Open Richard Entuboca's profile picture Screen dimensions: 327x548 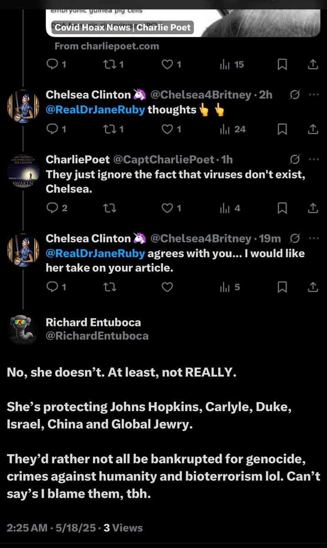click(23, 329)
